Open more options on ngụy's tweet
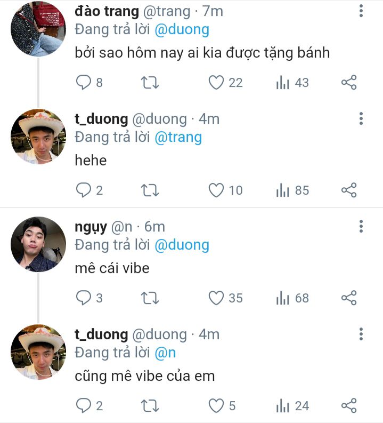The height and width of the screenshot is (423, 383). tap(361, 226)
